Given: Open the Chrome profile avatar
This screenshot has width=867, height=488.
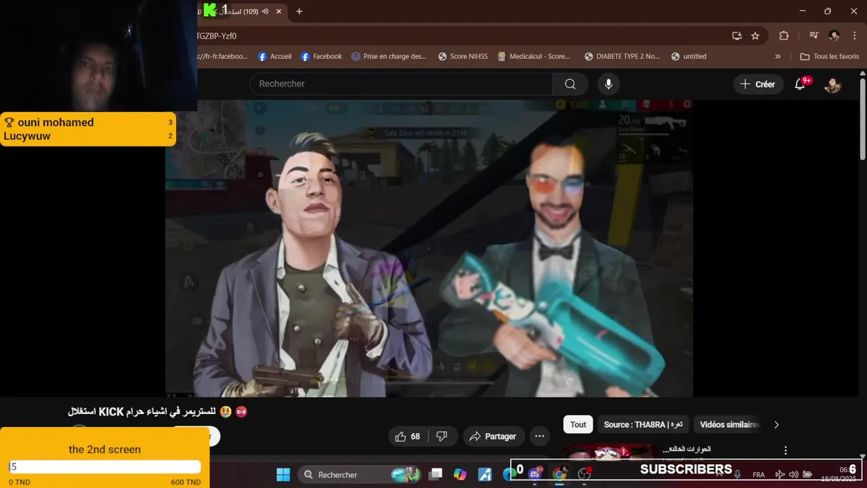Looking at the screenshot, I should (x=834, y=36).
